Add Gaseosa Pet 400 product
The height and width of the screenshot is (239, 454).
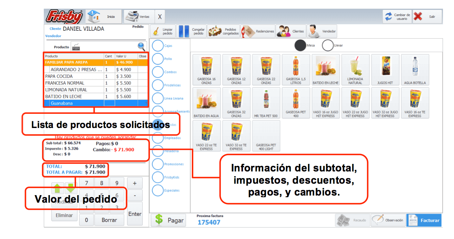coord(295,103)
